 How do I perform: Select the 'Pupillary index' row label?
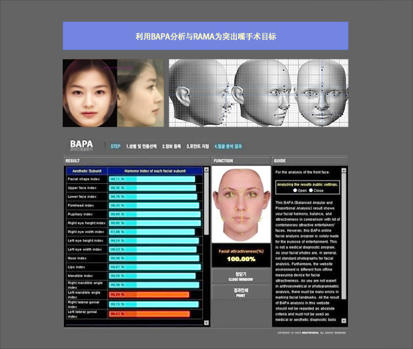click(80, 214)
